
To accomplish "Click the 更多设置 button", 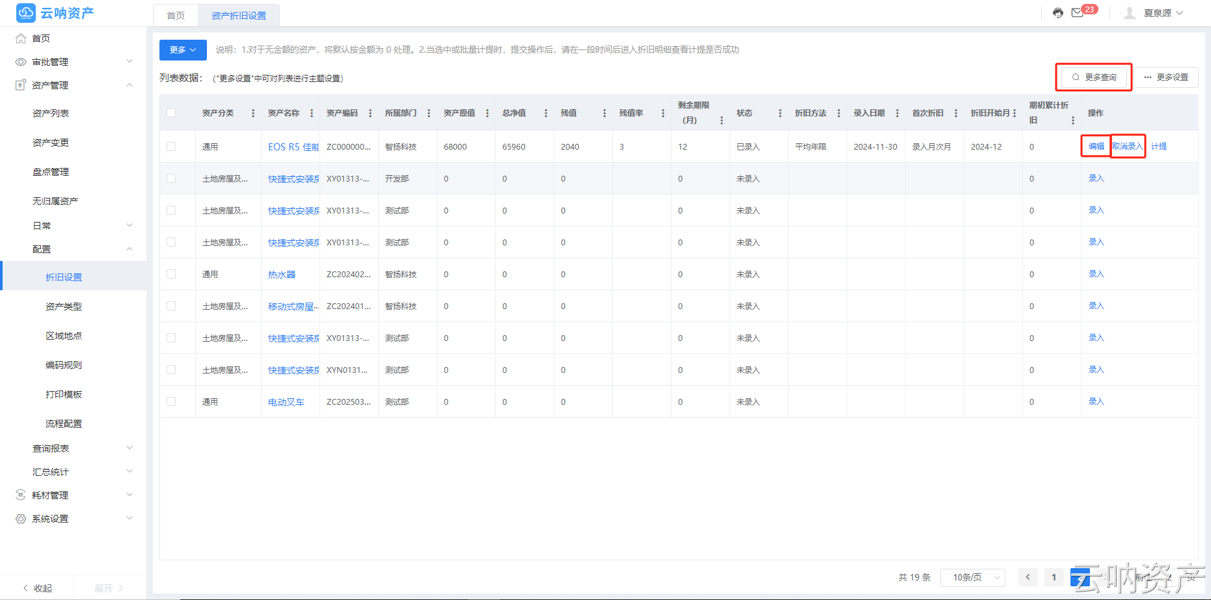I will coord(1166,77).
